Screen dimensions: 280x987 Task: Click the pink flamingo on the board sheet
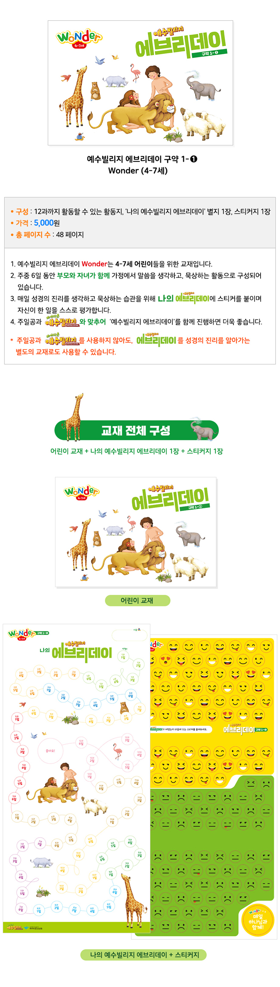pyautogui.click(x=118, y=752)
